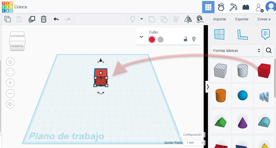Screen dimensions: 276x148
Task: Click the Importar button
Action: coord(219,19)
